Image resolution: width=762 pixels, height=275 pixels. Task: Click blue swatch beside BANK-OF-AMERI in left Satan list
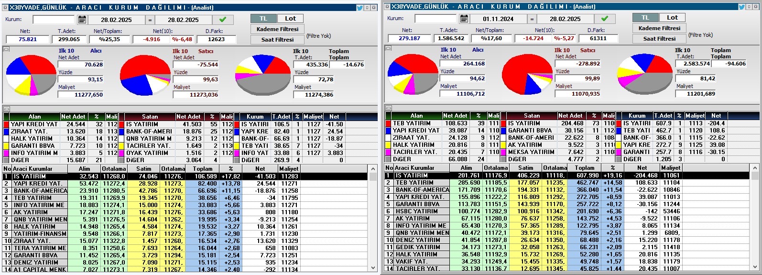pos(122,132)
